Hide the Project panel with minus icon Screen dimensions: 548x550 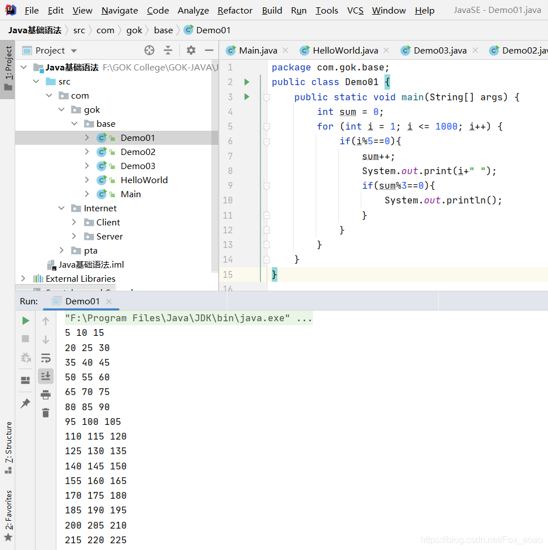point(209,51)
